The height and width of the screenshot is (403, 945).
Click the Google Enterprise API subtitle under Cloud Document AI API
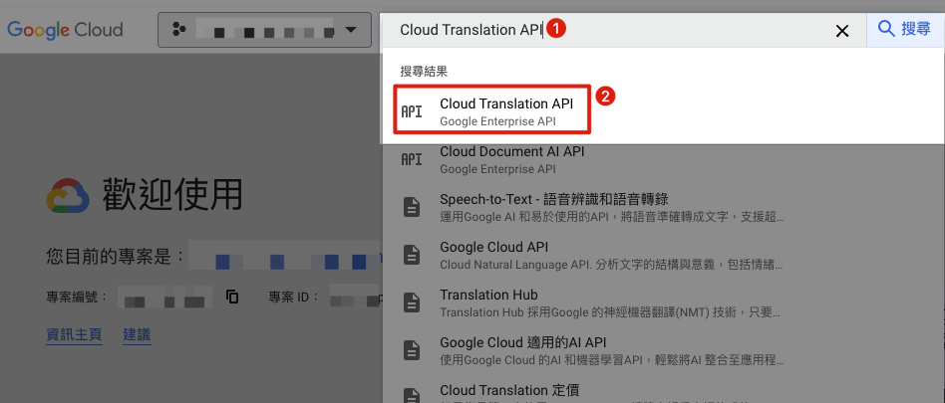tap(497, 169)
